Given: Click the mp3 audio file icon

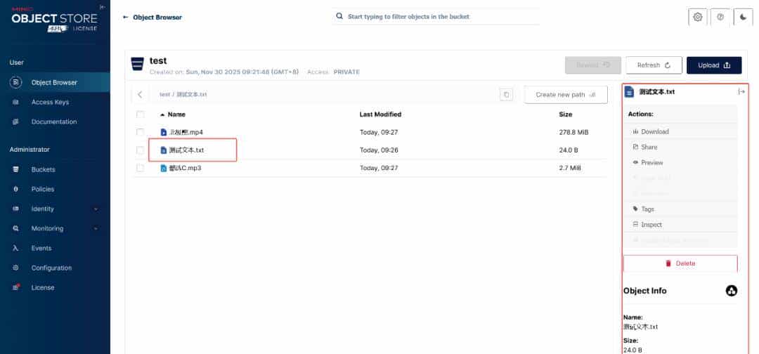Looking at the screenshot, I should [164, 169].
